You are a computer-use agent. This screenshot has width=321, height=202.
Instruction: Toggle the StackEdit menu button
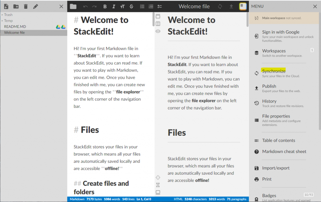tap(243, 6)
